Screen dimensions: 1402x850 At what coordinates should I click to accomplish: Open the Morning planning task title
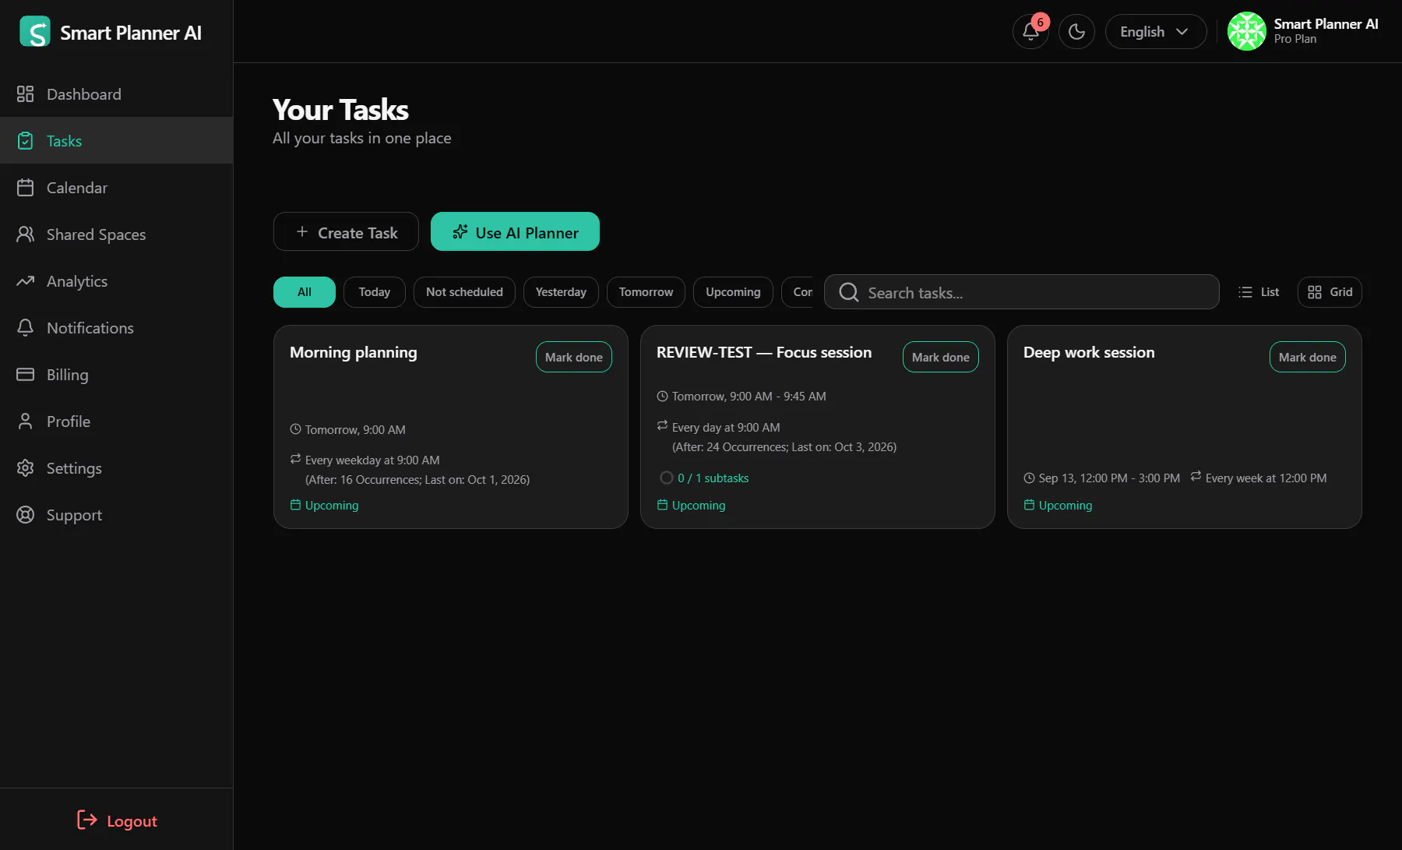(x=354, y=352)
